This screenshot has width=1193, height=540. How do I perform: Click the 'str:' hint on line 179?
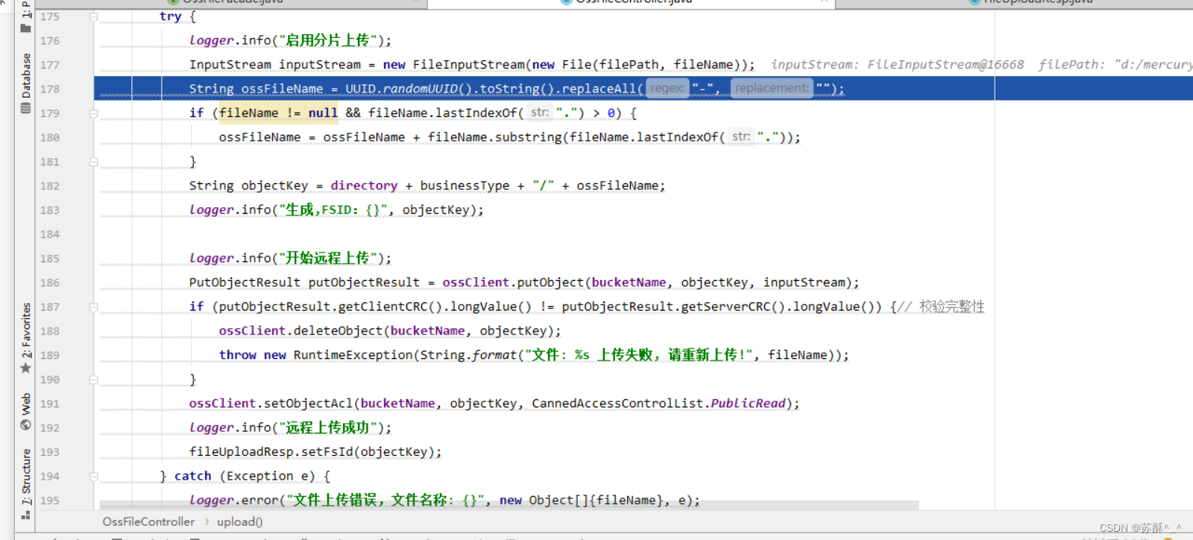(539, 112)
